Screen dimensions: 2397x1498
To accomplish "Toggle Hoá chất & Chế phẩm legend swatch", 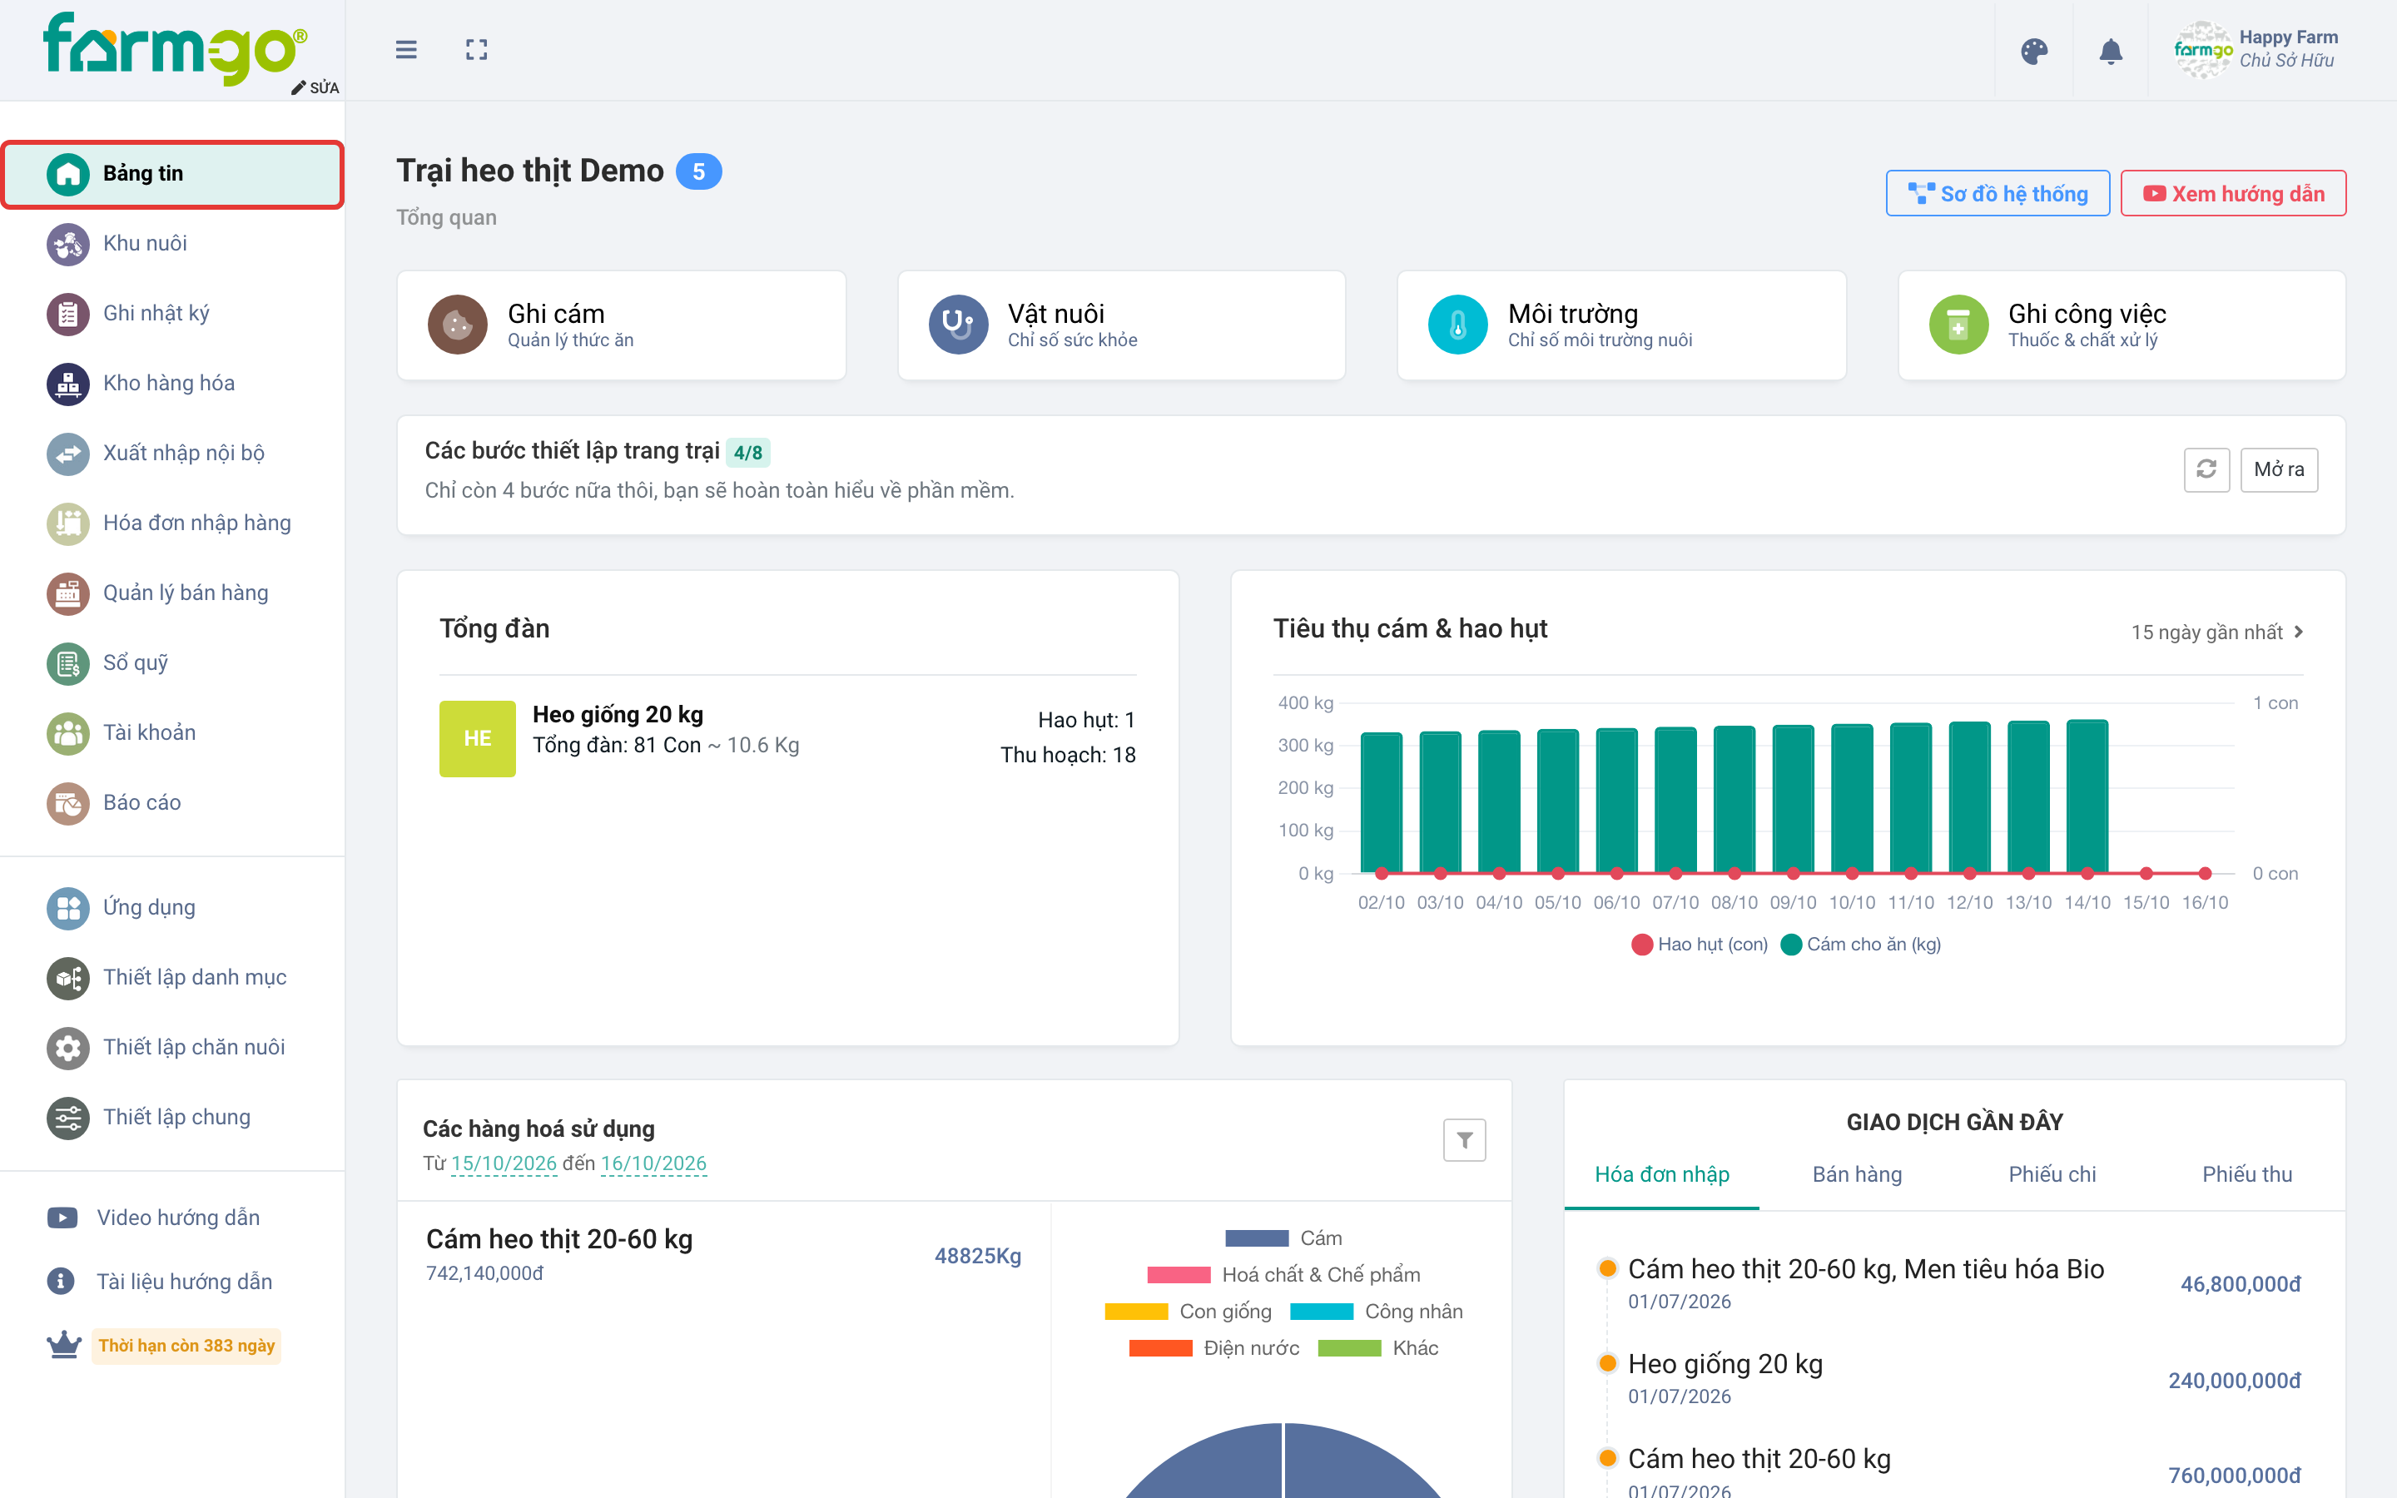I will pos(1179,1275).
